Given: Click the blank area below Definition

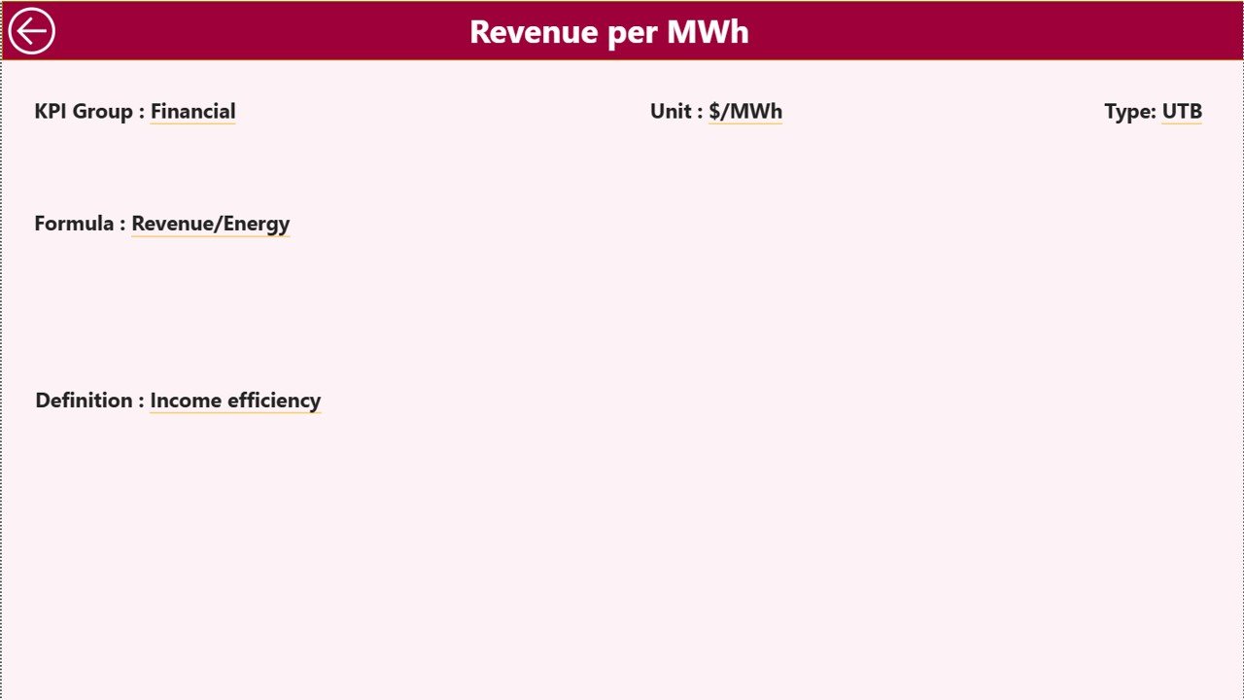Looking at the screenshot, I should (x=622, y=554).
